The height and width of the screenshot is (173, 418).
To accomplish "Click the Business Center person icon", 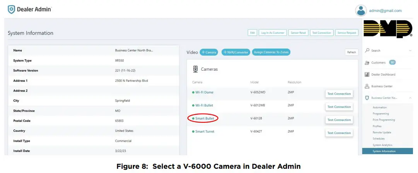I will click(x=367, y=86).
